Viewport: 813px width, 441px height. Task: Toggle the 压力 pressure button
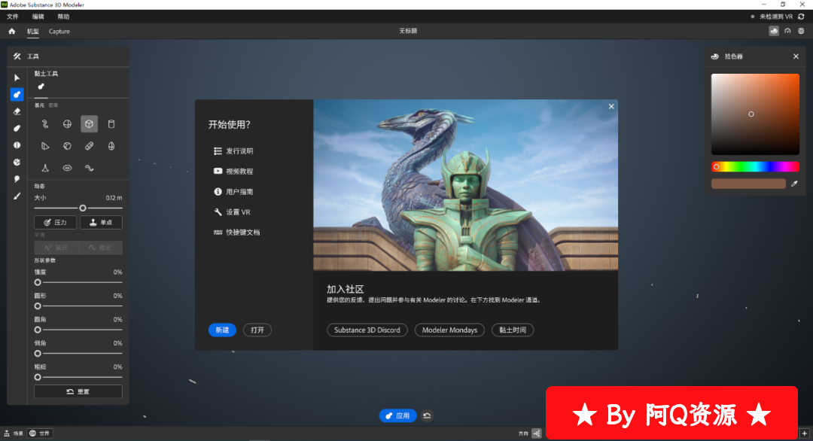point(56,222)
